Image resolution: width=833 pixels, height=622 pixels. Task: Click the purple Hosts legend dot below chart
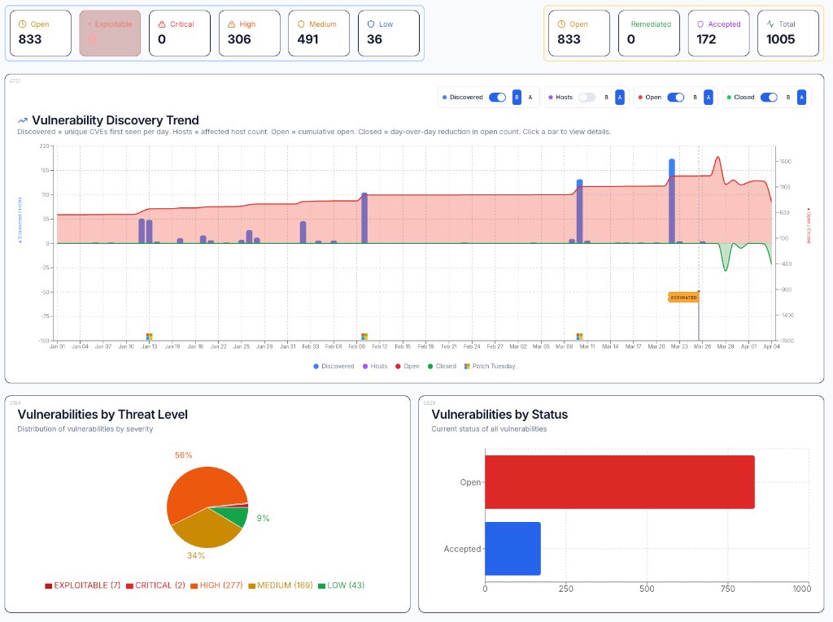(365, 366)
